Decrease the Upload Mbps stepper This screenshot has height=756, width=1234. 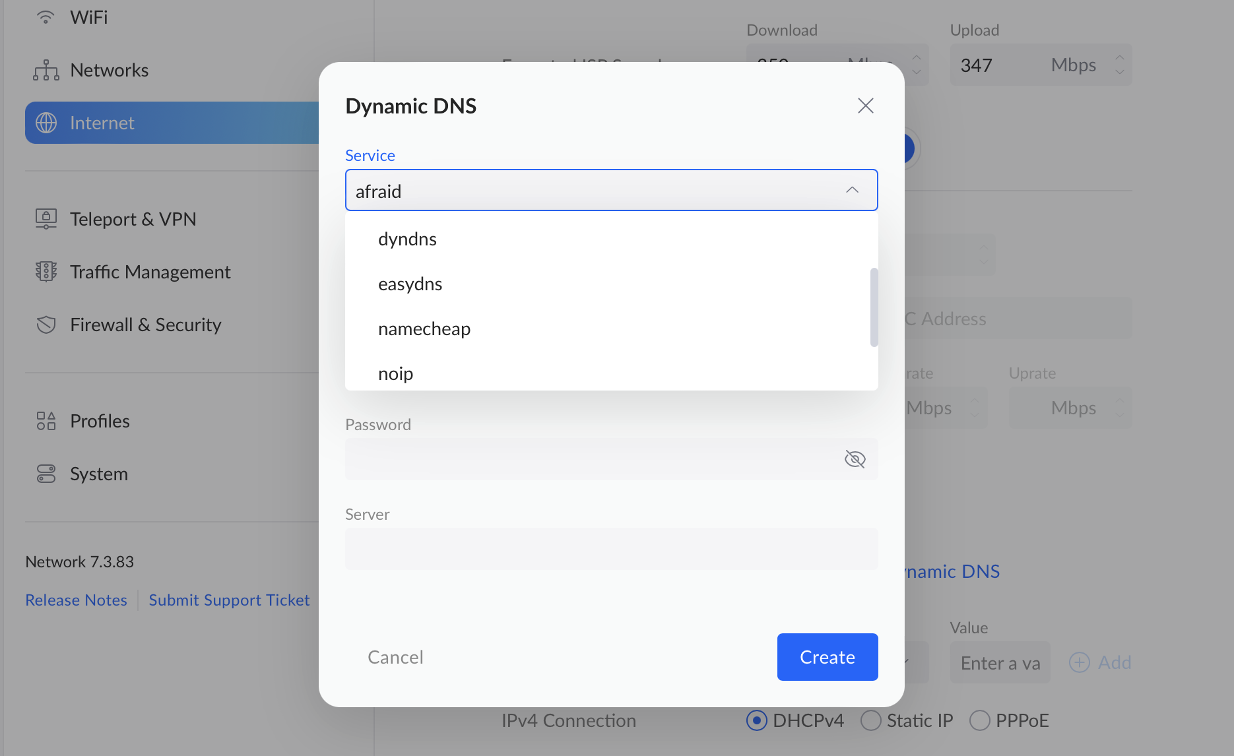pyautogui.click(x=1119, y=72)
